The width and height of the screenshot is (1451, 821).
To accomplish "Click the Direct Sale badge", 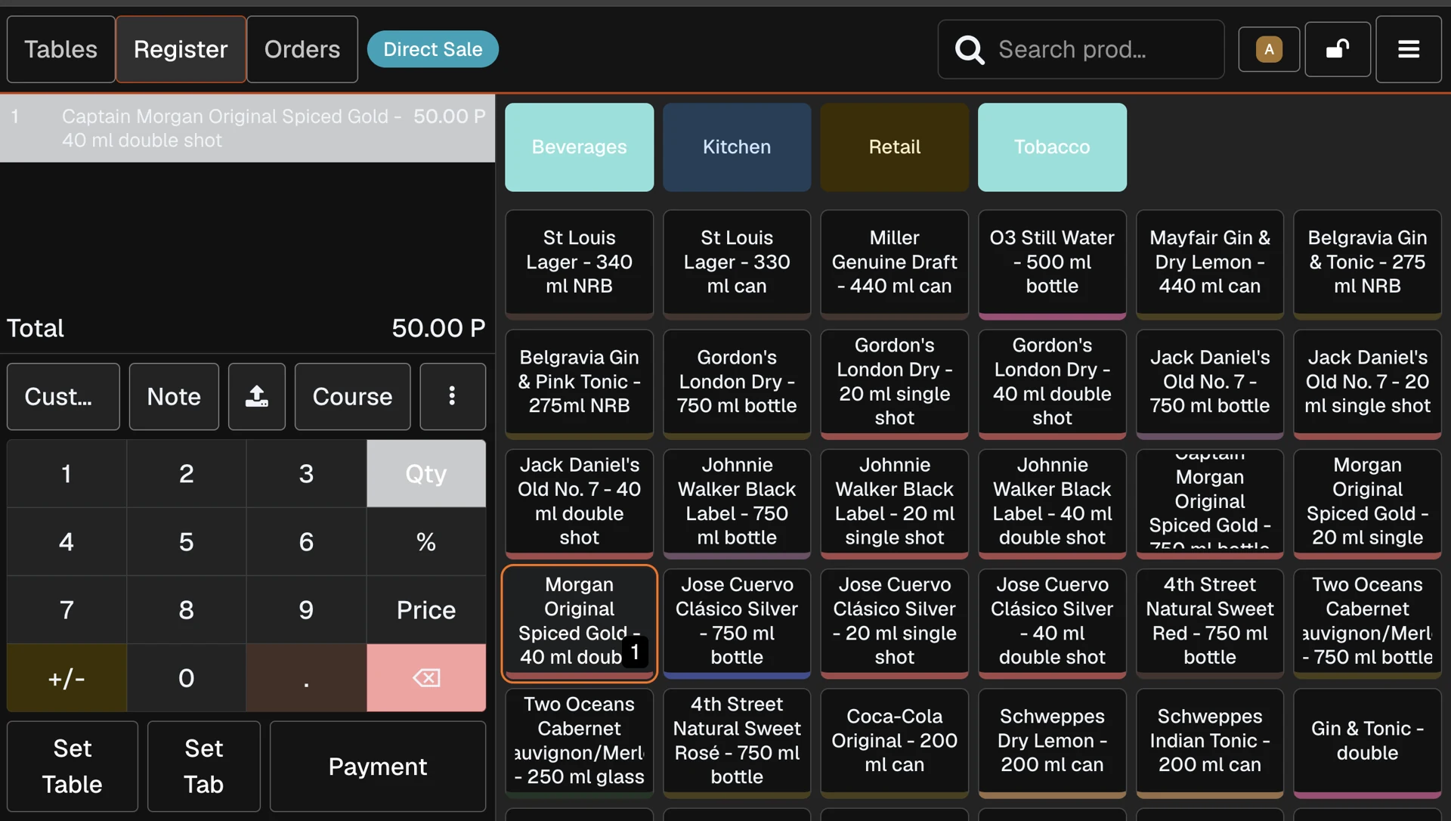I will pos(432,49).
